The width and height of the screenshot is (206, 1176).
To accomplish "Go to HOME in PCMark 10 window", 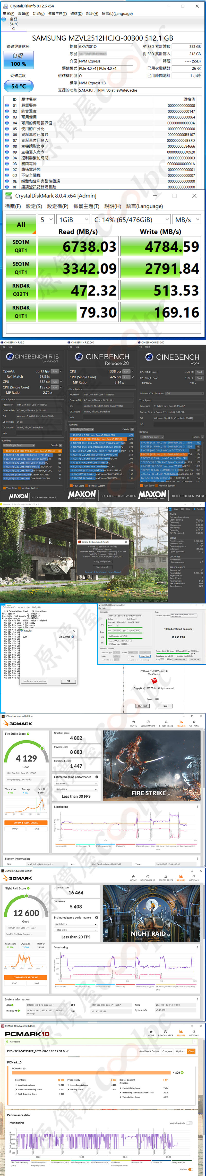I will pyautogui.click(x=151, y=1034).
